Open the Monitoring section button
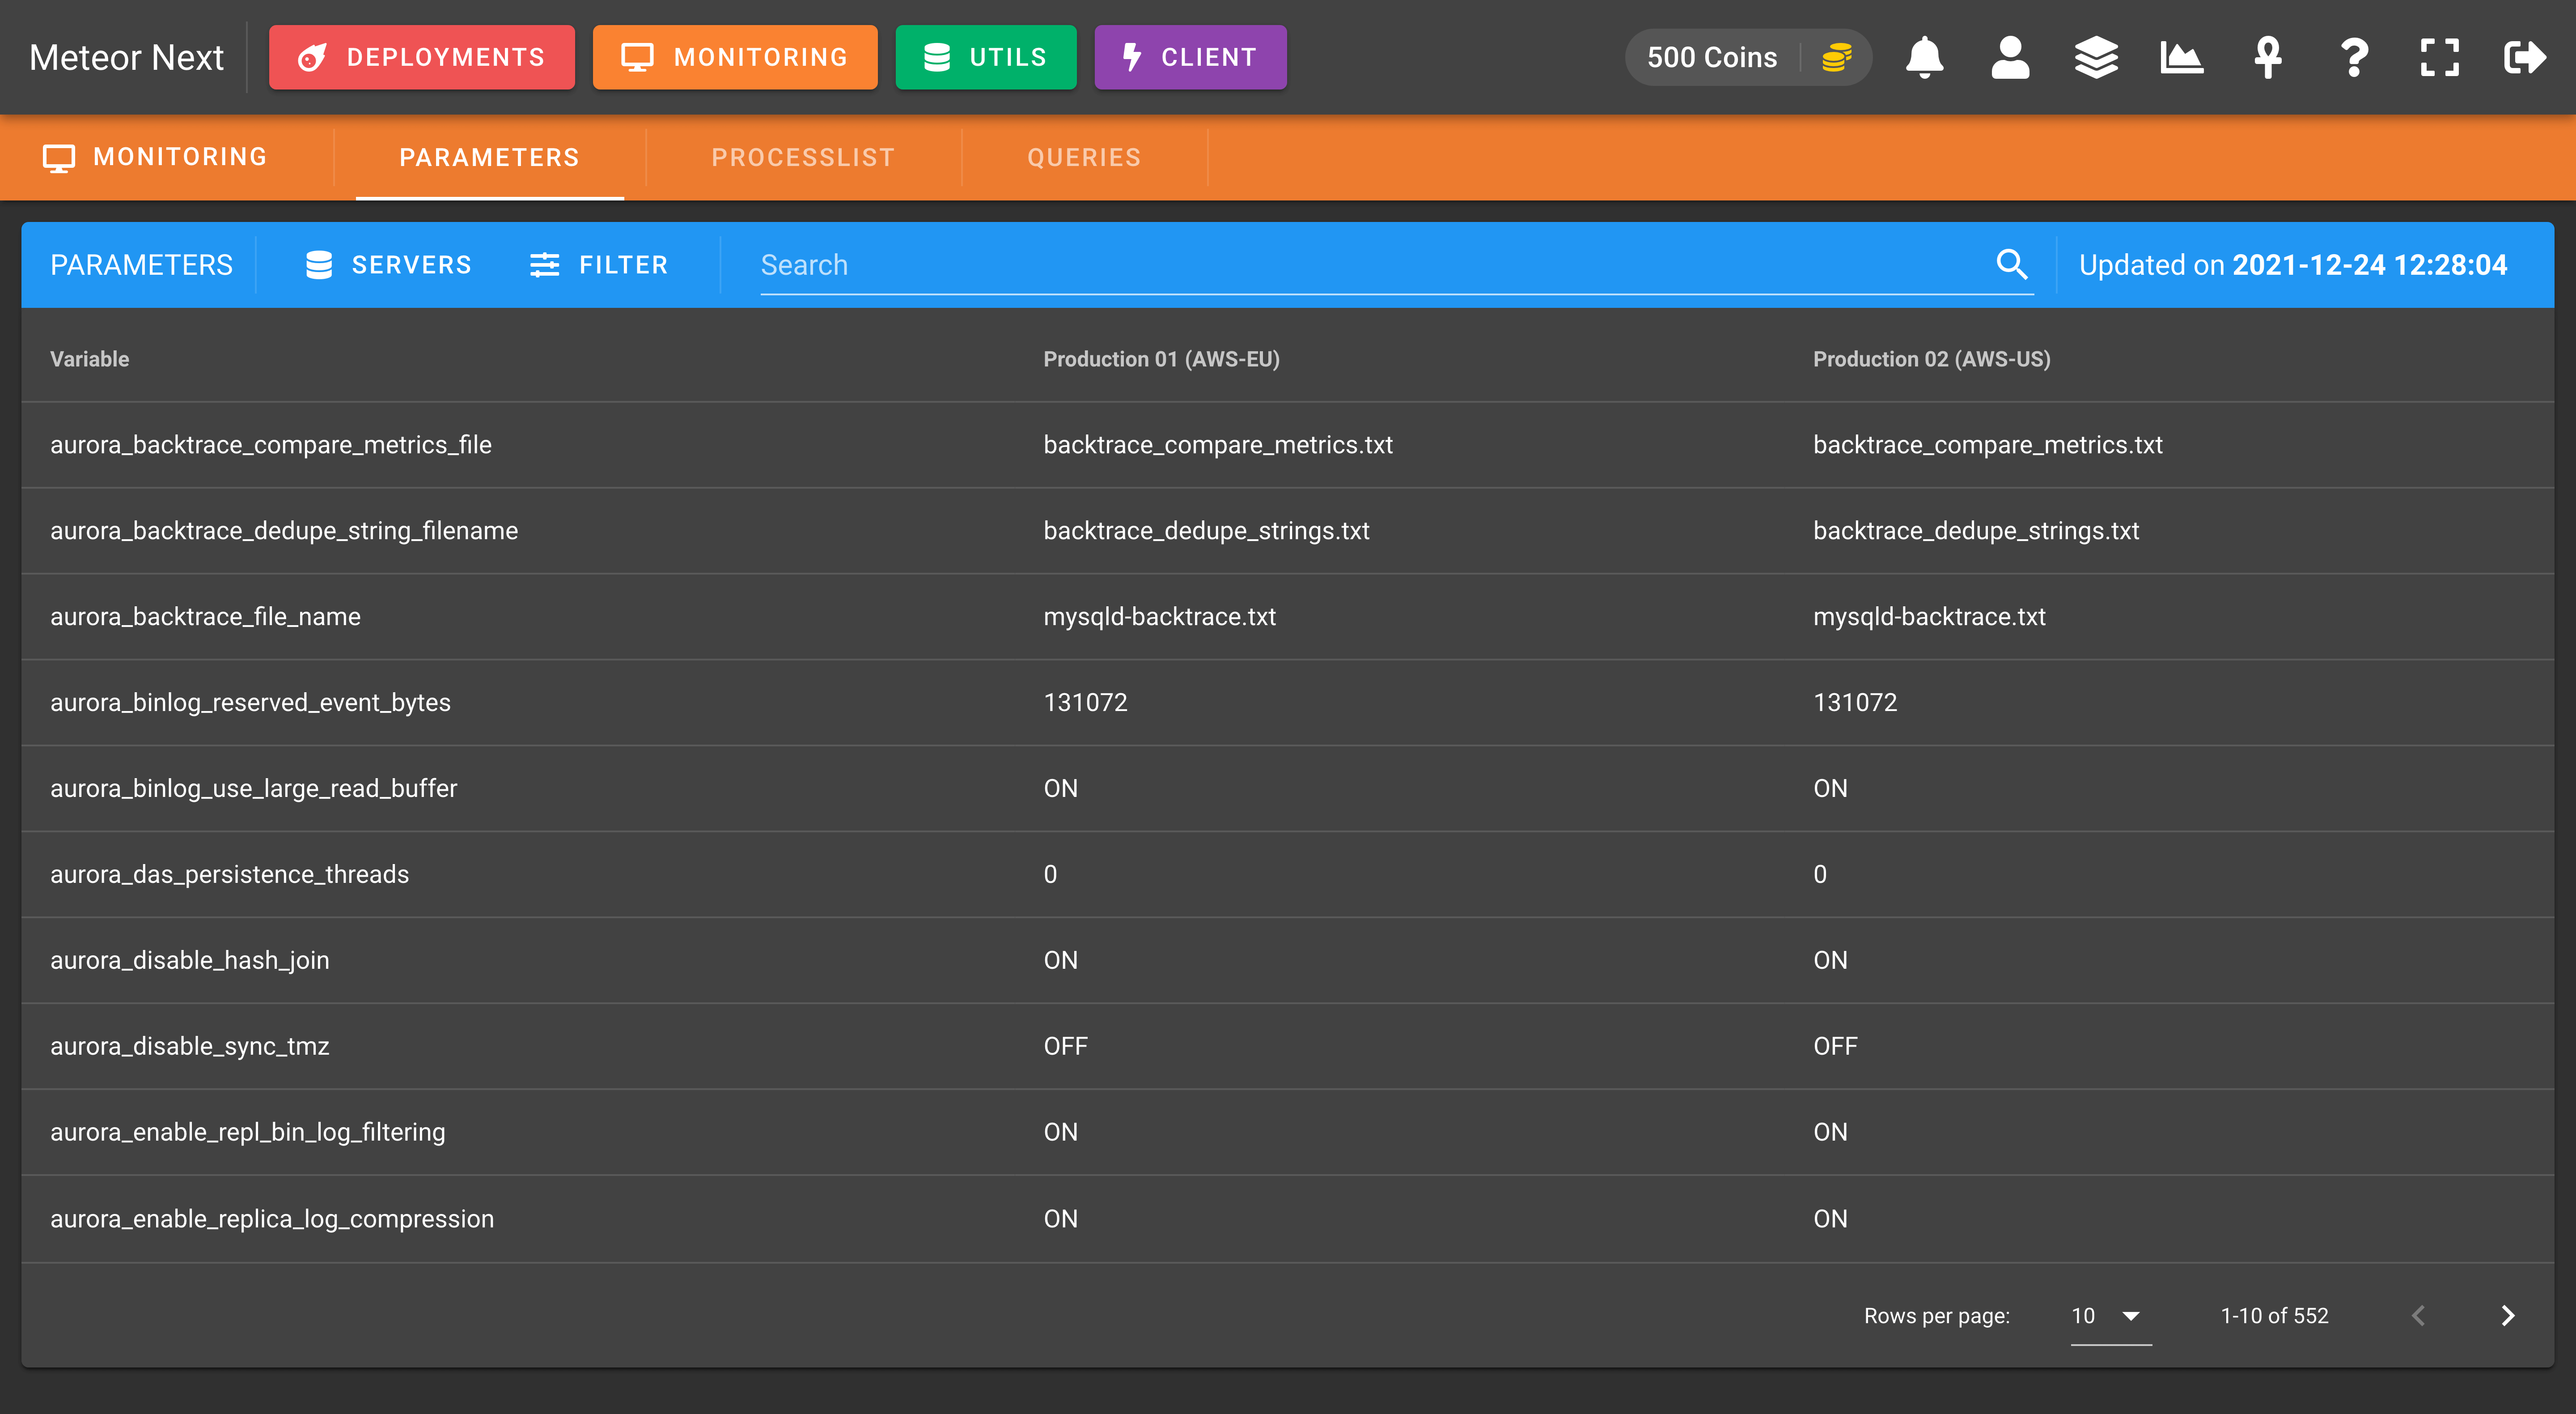Screen dimensions: 2576x1414 click(x=735, y=57)
